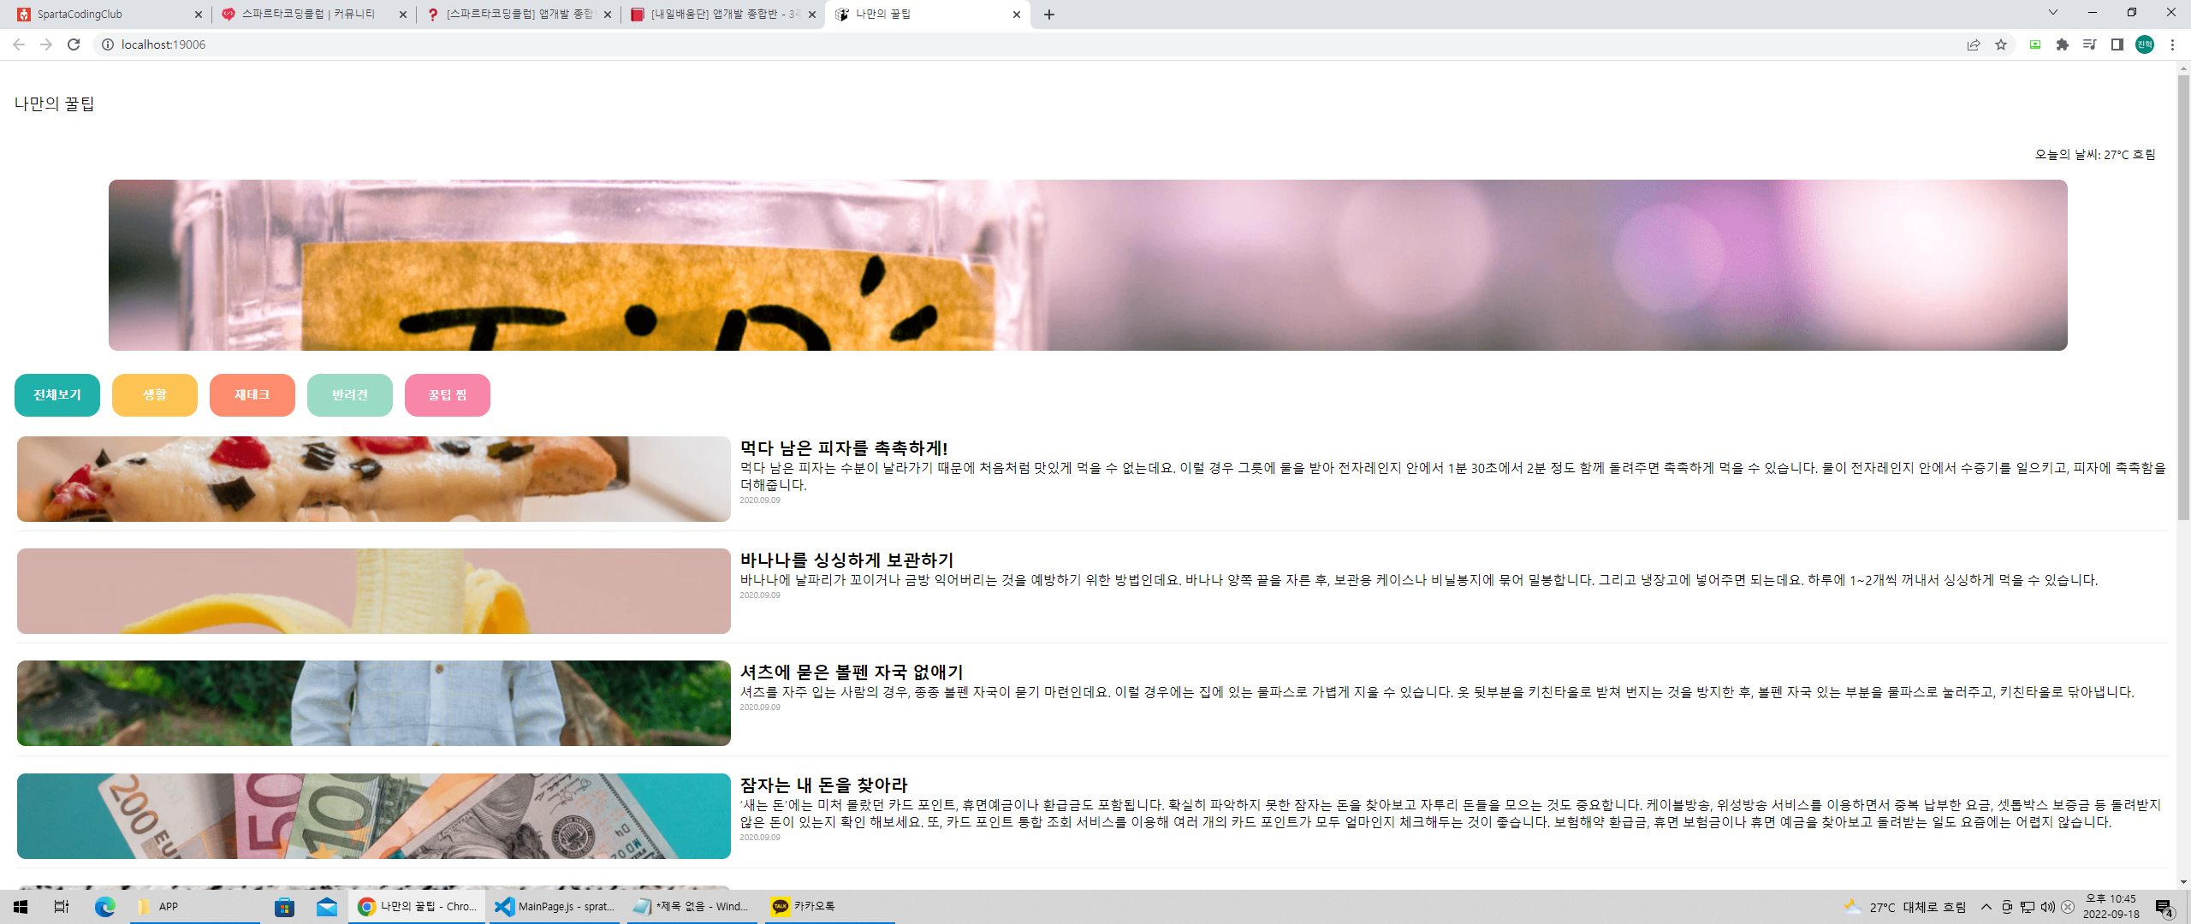Close the SpartaCodingClub tab
2191x924 pixels.
pyautogui.click(x=198, y=15)
